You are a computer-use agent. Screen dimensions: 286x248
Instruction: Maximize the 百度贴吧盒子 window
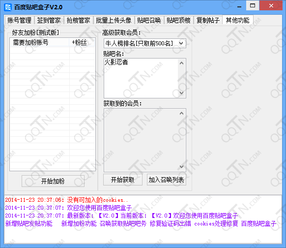point(253,6)
